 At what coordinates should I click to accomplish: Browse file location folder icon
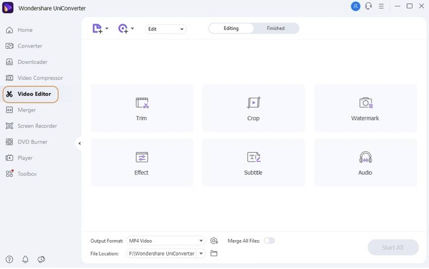click(214, 253)
